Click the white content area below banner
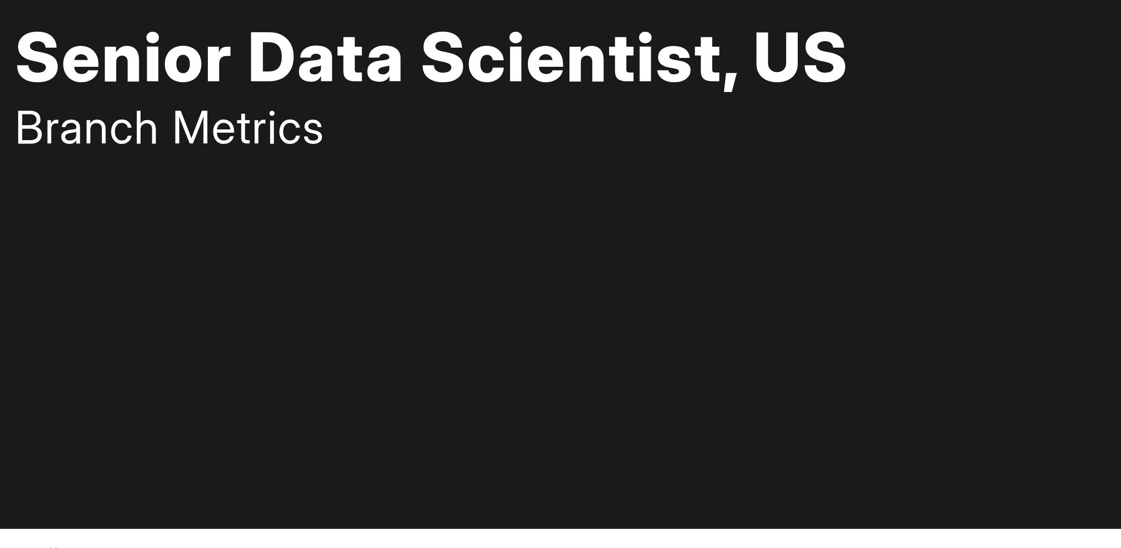 (560, 539)
